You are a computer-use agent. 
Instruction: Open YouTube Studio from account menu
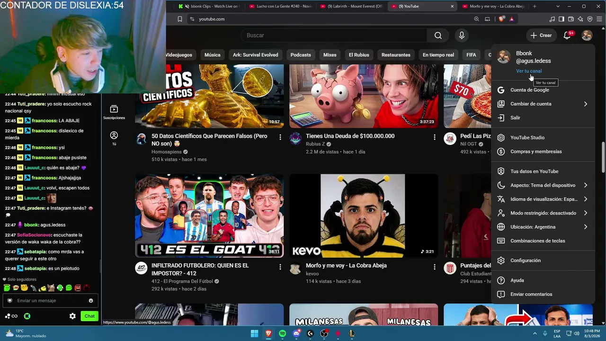click(x=543, y=138)
